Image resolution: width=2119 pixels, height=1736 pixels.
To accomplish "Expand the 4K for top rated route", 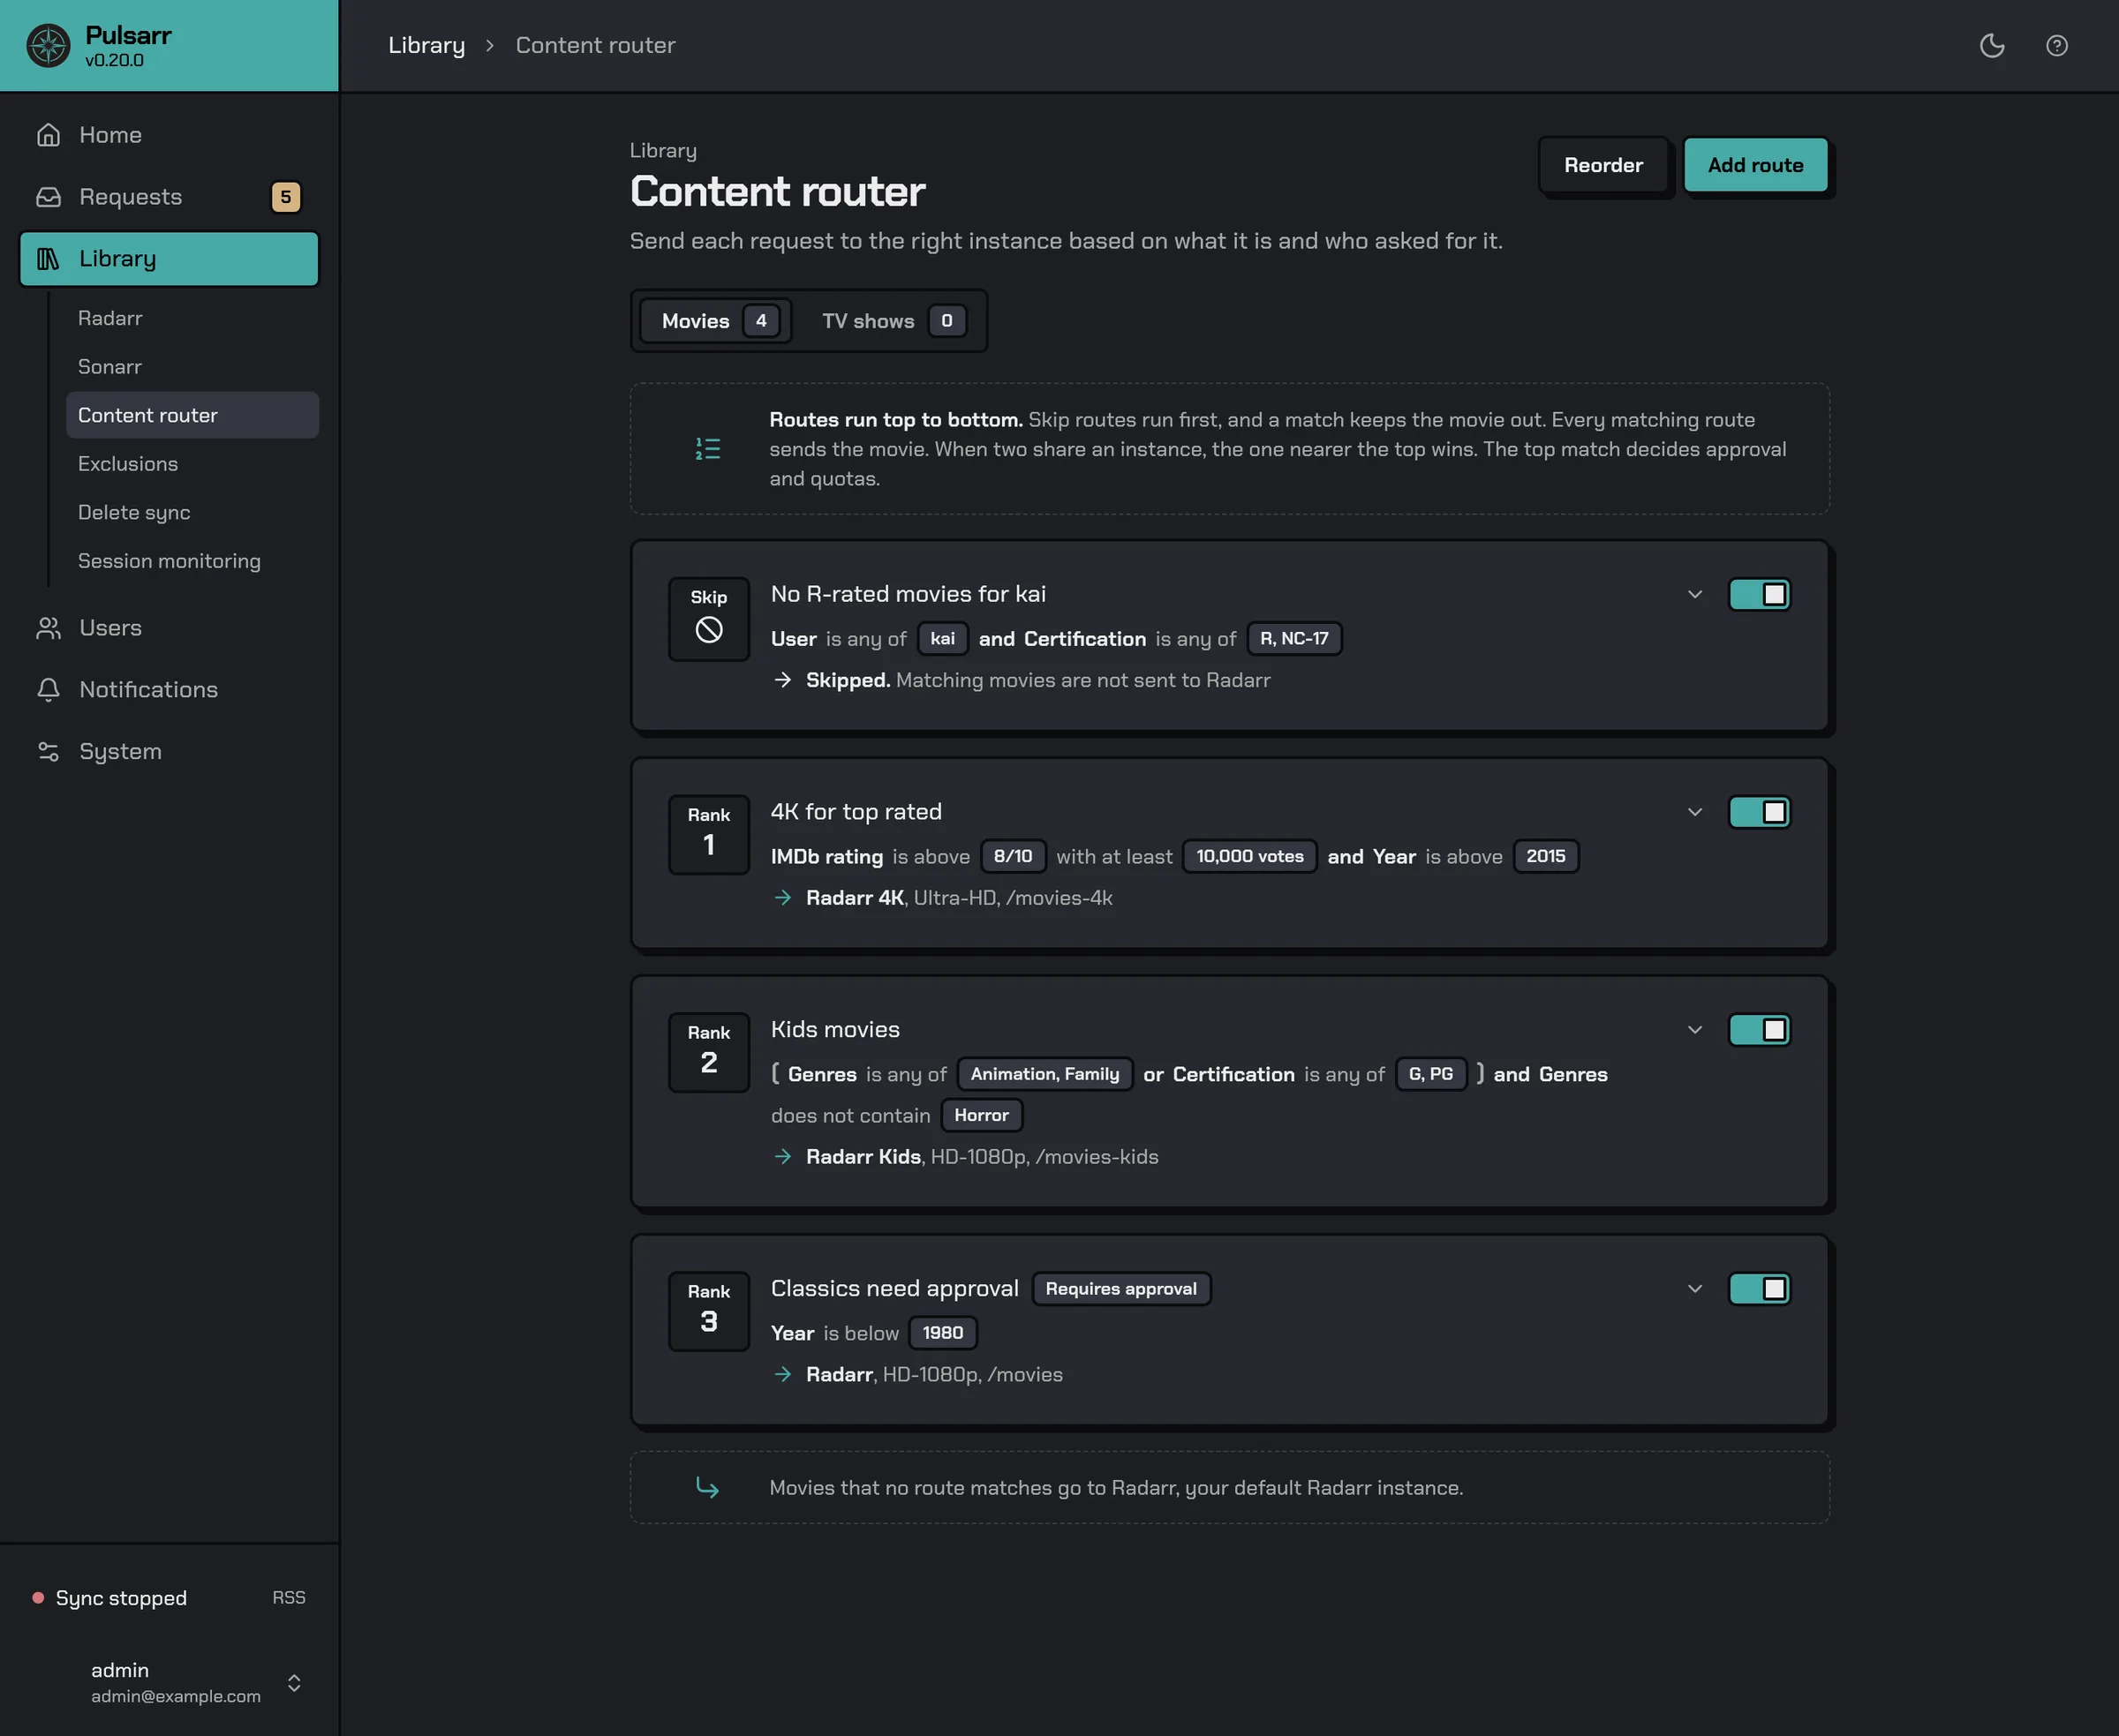I will (x=1695, y=813).
